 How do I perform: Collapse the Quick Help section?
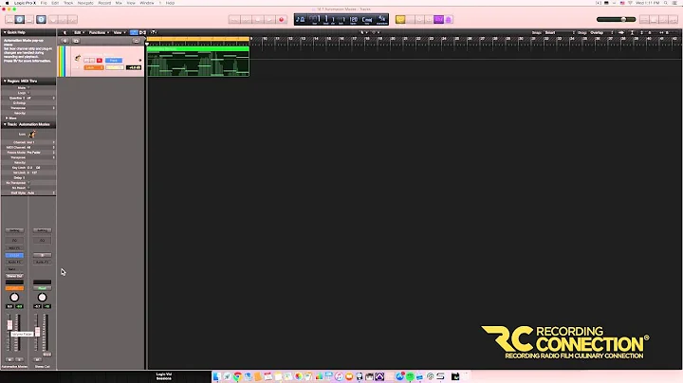(5, 32)
